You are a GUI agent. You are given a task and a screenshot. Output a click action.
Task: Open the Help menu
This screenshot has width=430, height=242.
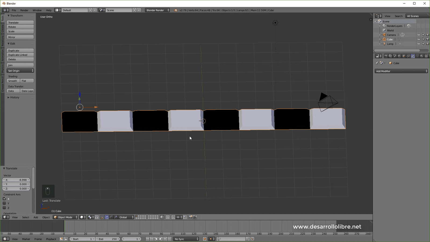coord(49,10)
